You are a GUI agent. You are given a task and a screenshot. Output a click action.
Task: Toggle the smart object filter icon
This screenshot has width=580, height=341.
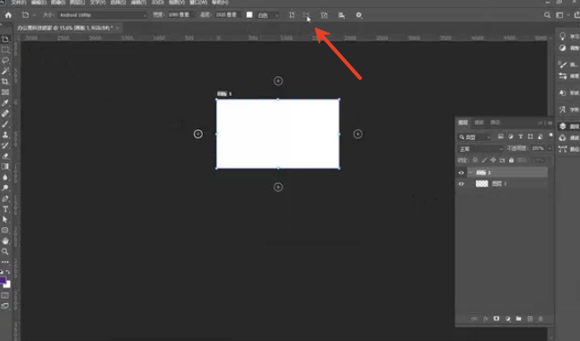[x=540, y=136]
